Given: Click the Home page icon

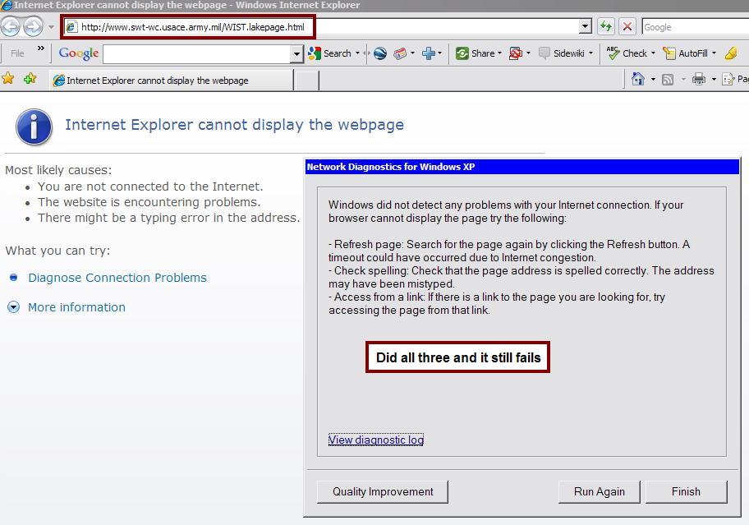Looking at the screenshot, I should (x=638, y=80).
